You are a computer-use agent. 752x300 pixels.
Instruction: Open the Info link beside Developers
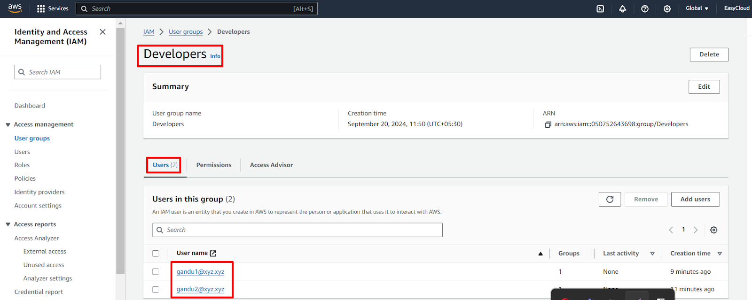click(x=215, y=56)
